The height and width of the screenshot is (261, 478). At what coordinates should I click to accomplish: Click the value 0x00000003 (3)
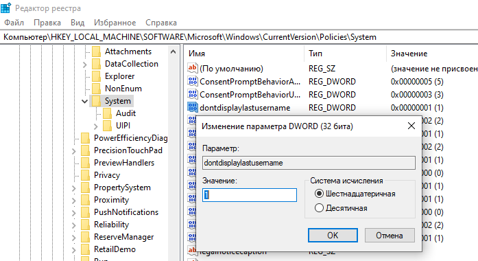point(417,95)
